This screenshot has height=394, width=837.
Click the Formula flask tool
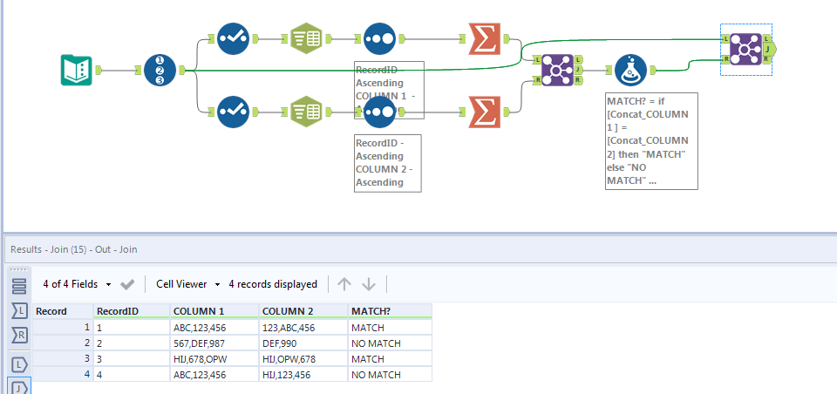pyautogui.click(x=630, y=70)
